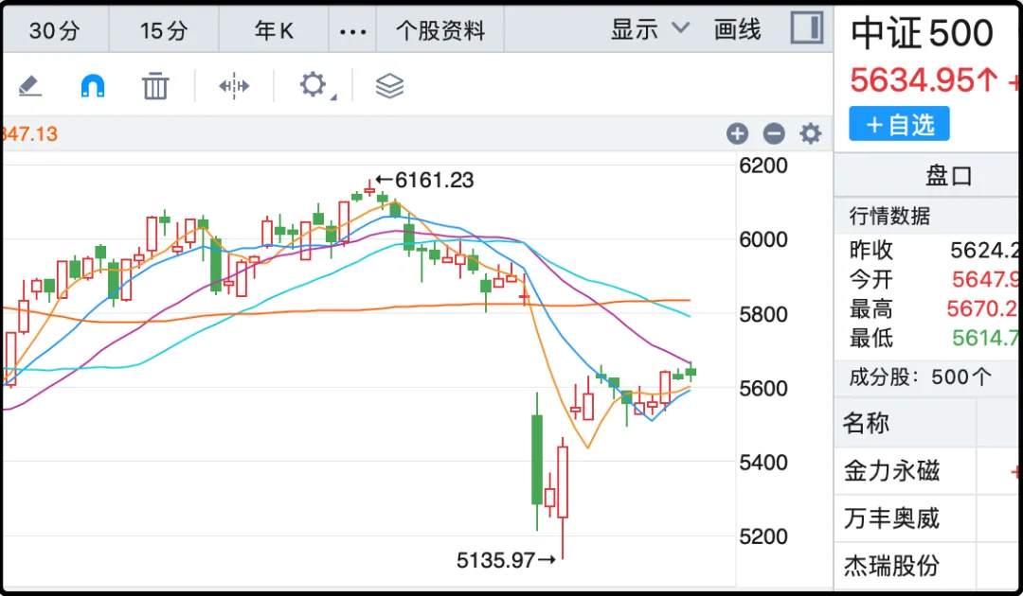
Task: Select 金力永磁 in the constituent list
Action: click(x=892, y=470)
